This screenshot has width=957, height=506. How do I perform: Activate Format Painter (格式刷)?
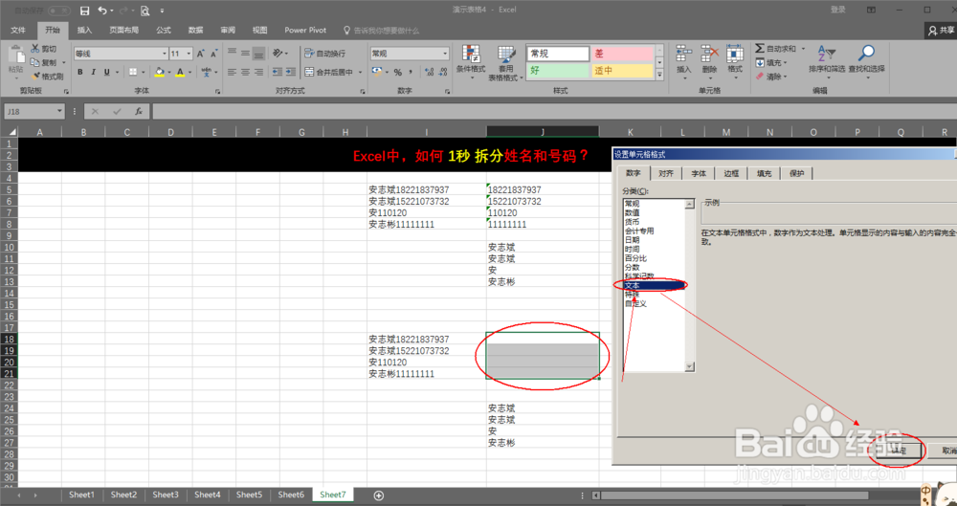(x=48, y=77)
